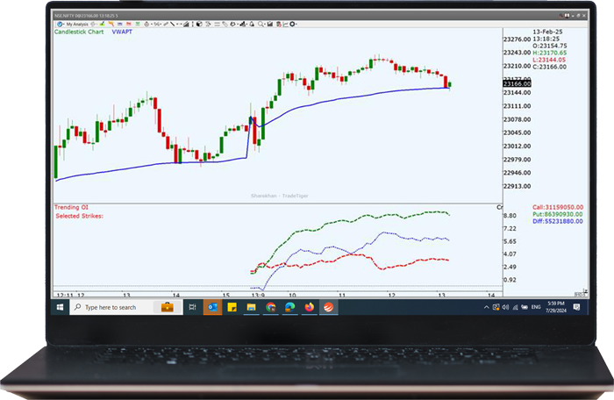Click the horizontal parallel lines tool icon
The image size is (614, 400).
click(x=216, y=25)
